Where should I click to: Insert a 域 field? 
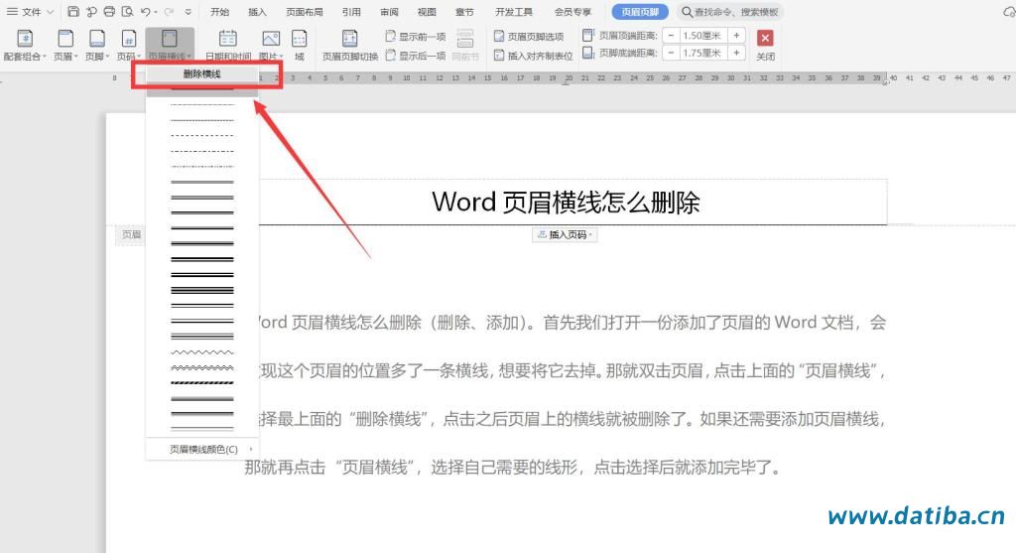point(300,46)
